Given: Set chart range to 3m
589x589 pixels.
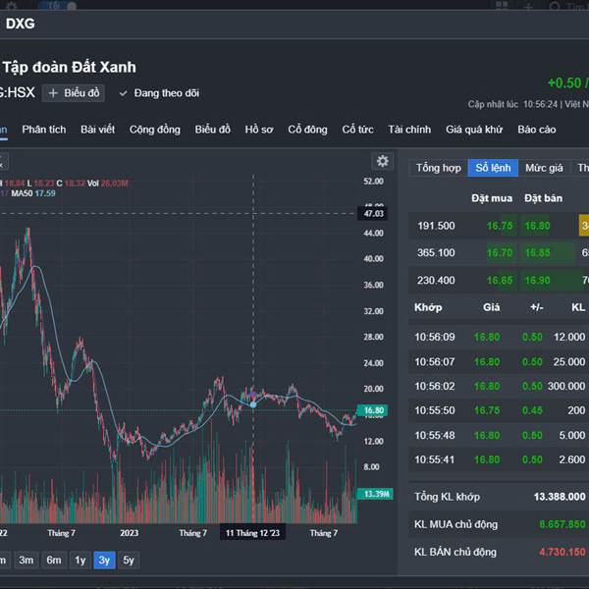Looking at the screenshot, I should point(27,561).
